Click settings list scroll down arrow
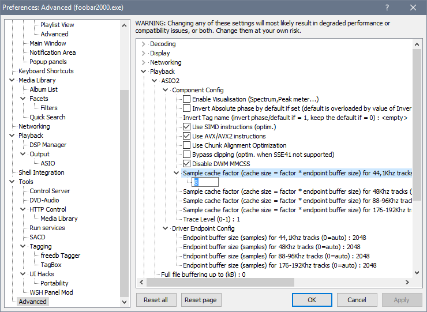The height and width of the screenshot is (312, 427). (417, 273)
